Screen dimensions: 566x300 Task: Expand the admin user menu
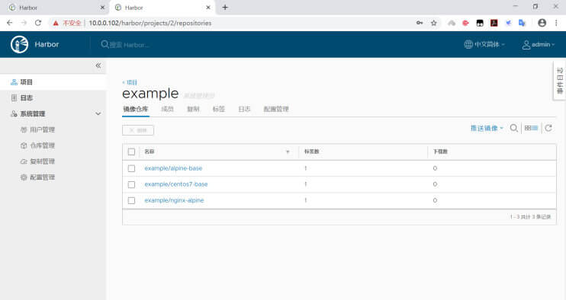[x=539, y=44]
